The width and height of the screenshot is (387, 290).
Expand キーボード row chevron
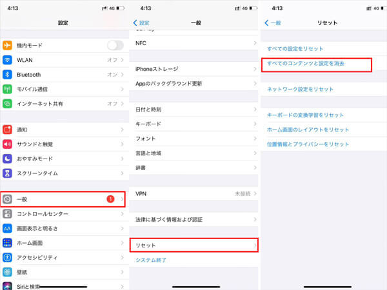coord(255,124)
